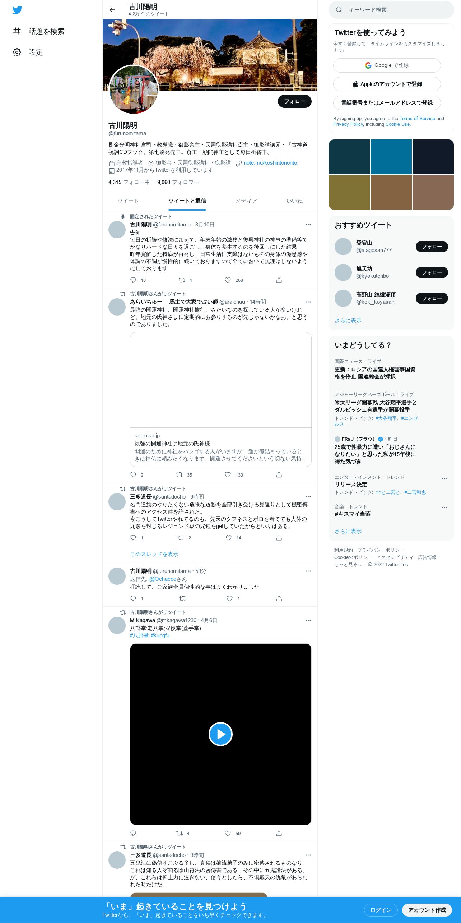Open the senjutsu.jp link preview card
Screen dimensions: 461x923
[221, 399]
